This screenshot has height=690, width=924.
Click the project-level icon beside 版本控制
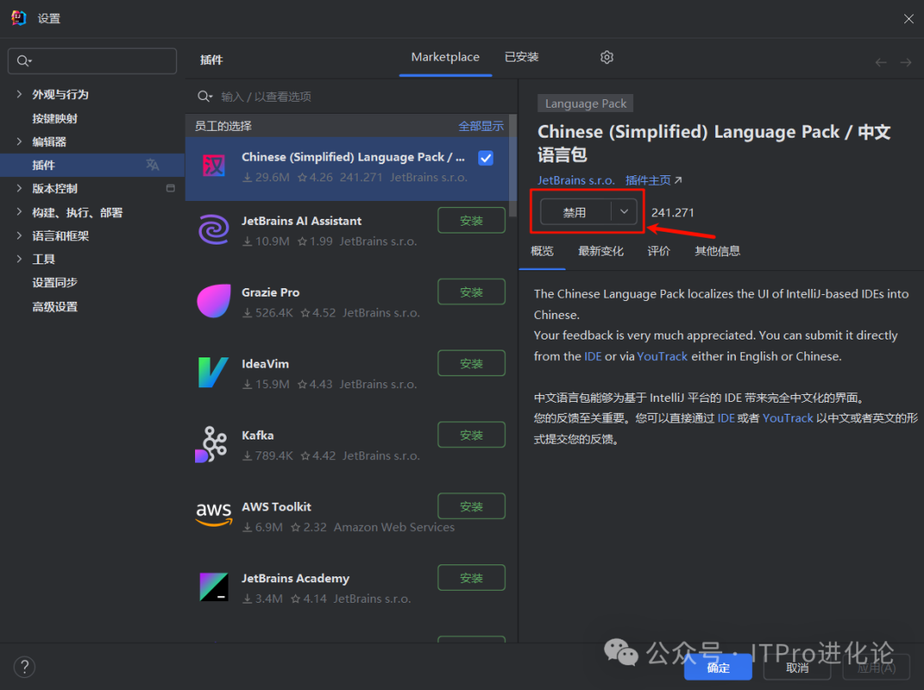tap(170, 188)
